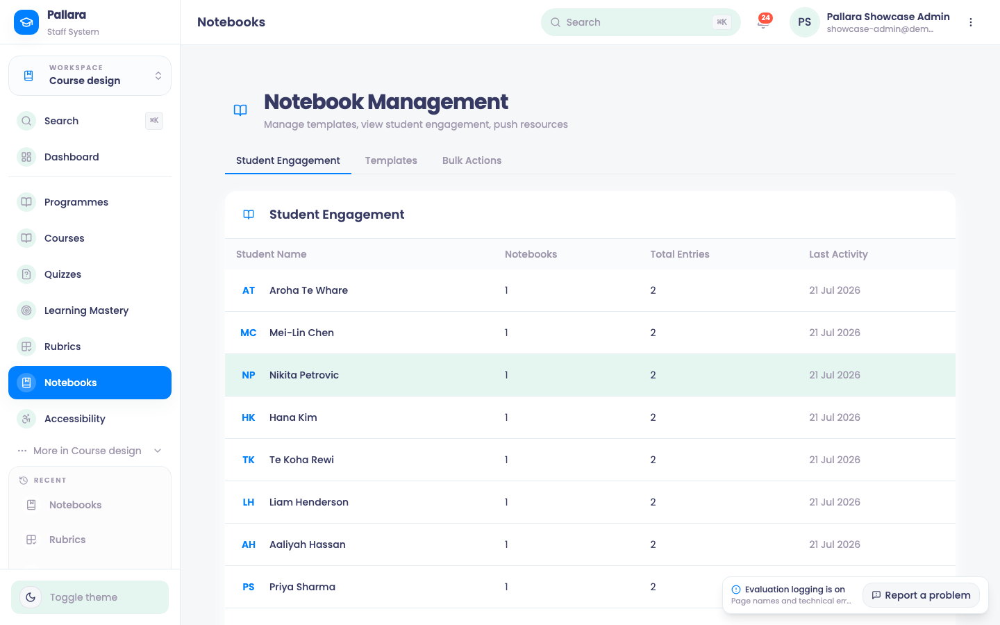Click the MC initials avatar
This screenshot has width=1000, height=625.
click(249, 333)
